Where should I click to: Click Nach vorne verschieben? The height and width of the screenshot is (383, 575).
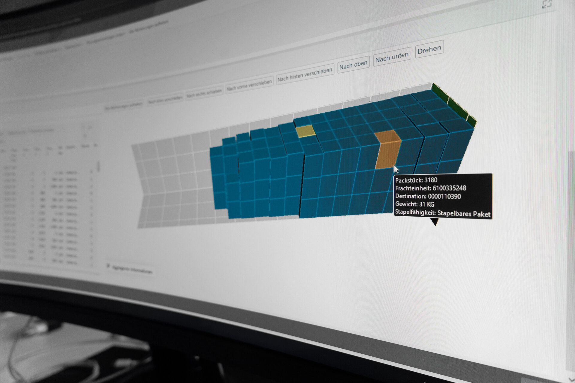click(249, 85)
